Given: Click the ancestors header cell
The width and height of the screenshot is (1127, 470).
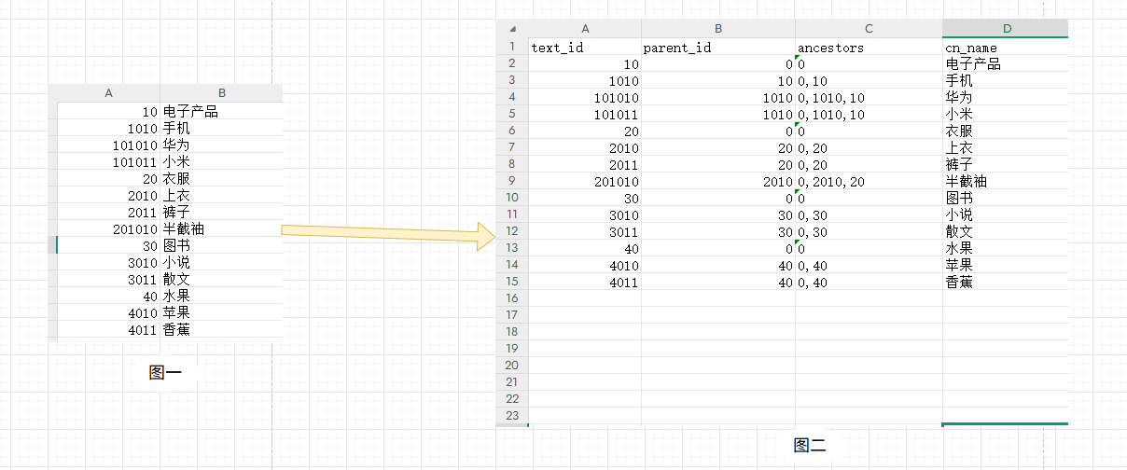Looking at the screenshot, I should point(869,47).
